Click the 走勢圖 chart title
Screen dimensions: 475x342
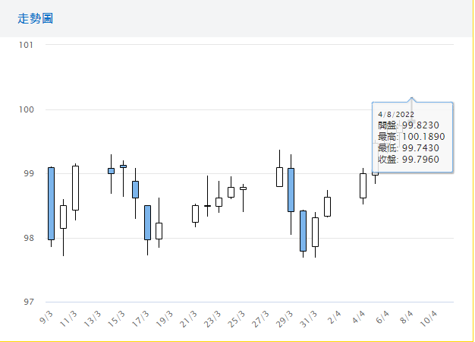[x=35, y=17]
